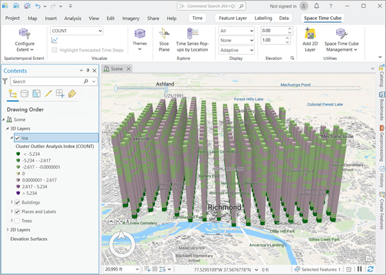This screenshot has width=386, height=275.
Task: Click the Contents search field
Action: (x=45, y=82)
